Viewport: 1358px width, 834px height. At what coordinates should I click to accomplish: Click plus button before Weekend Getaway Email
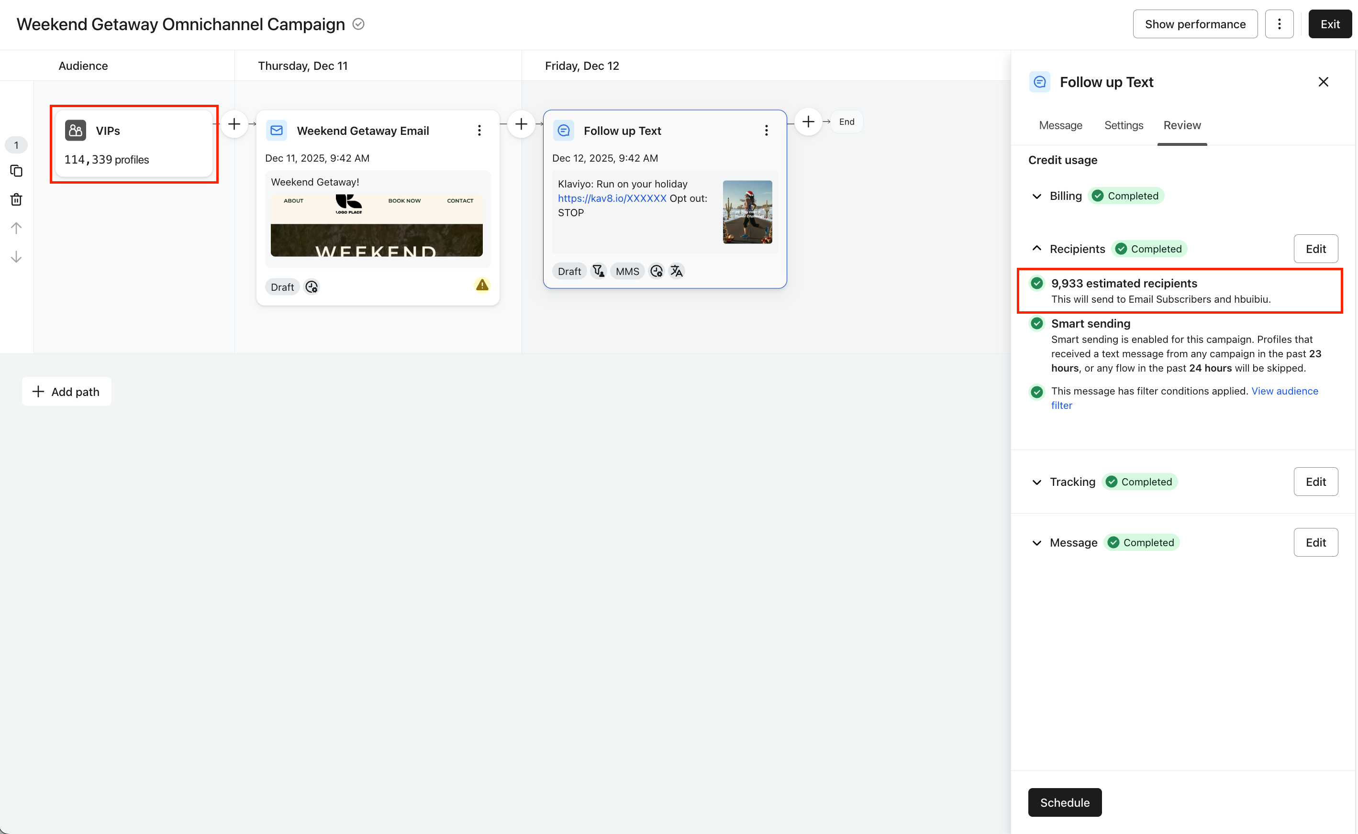point(234,123)
